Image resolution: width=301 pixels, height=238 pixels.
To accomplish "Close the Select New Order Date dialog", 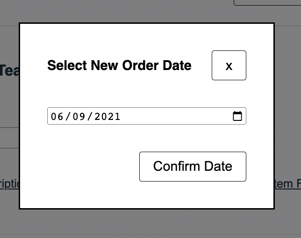I will (229, 65).
